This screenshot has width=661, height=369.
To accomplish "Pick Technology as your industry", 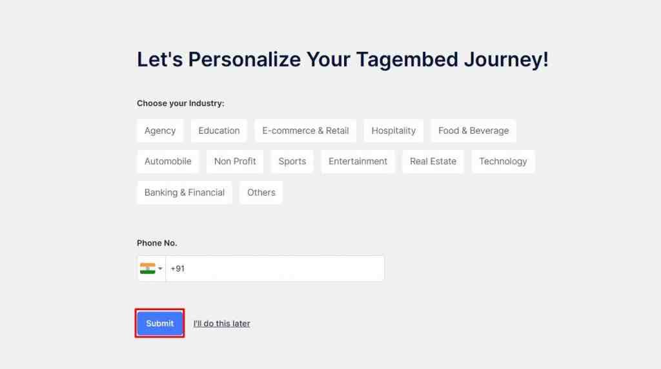I will 503,162.
